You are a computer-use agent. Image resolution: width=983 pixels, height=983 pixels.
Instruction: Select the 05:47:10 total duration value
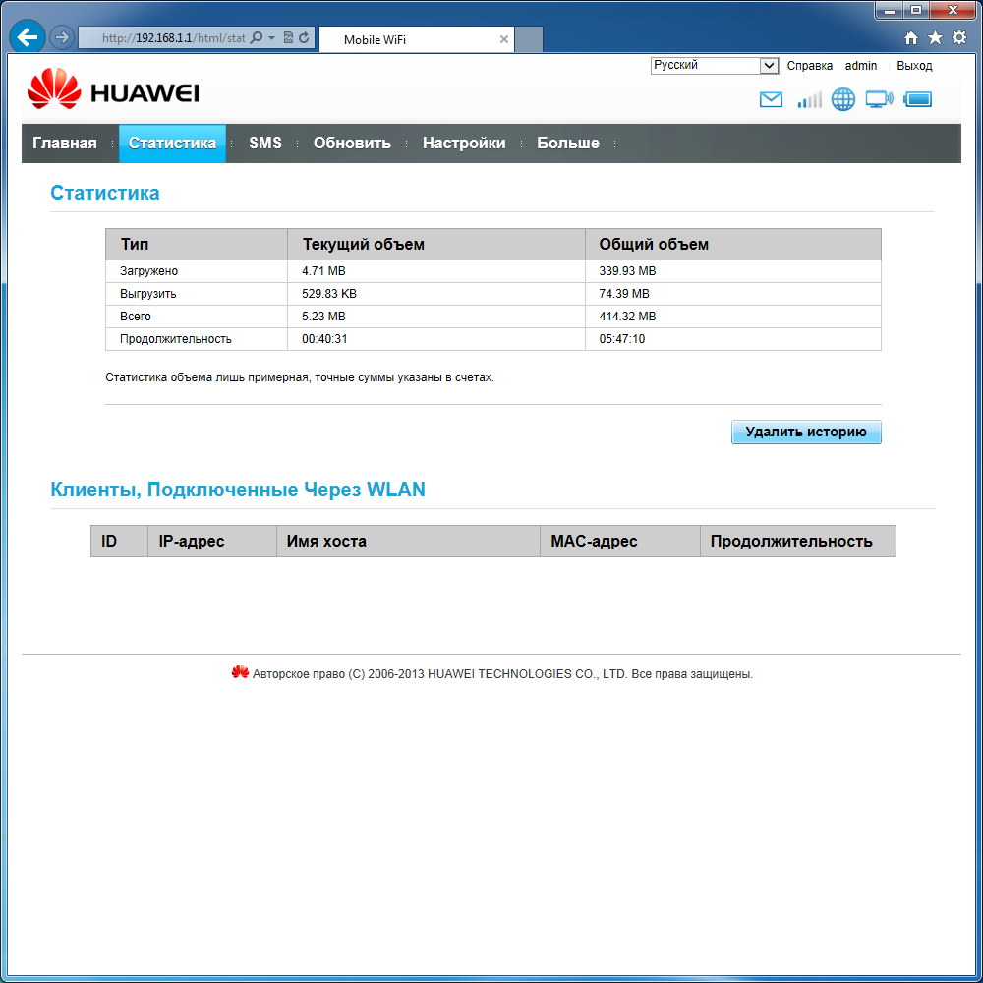[x=622, y=339]
